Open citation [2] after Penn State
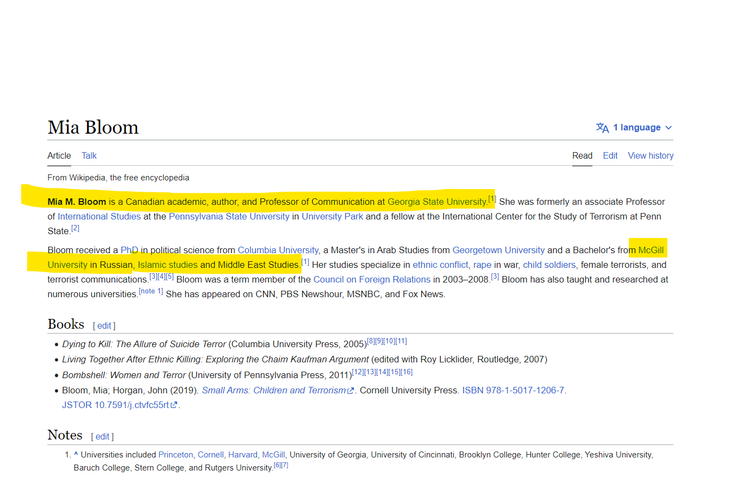 (x=76, y=228)
